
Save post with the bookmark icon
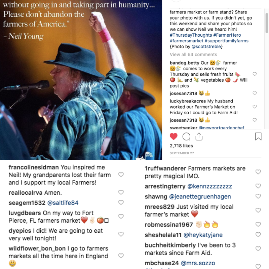[258, 137]
